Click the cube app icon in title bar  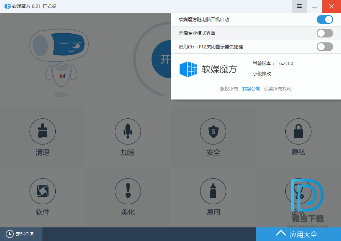8,6
